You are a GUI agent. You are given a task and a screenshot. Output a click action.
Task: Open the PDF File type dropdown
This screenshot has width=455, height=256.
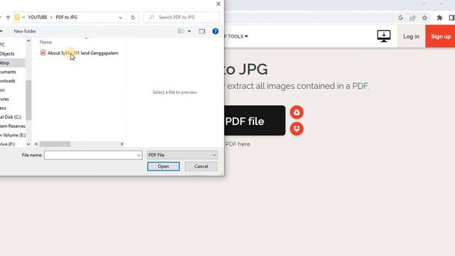click(182, 155)
